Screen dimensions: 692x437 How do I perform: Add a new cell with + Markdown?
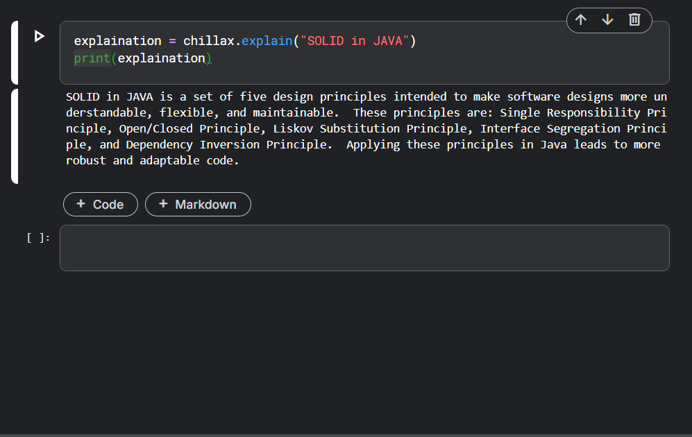tap(198, 204)
